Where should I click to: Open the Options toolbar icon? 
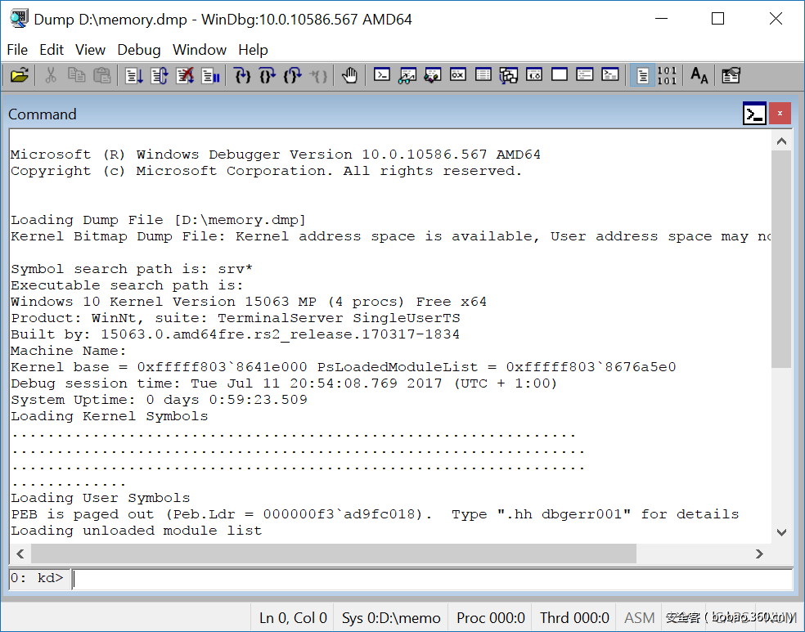tap(731, 75)
